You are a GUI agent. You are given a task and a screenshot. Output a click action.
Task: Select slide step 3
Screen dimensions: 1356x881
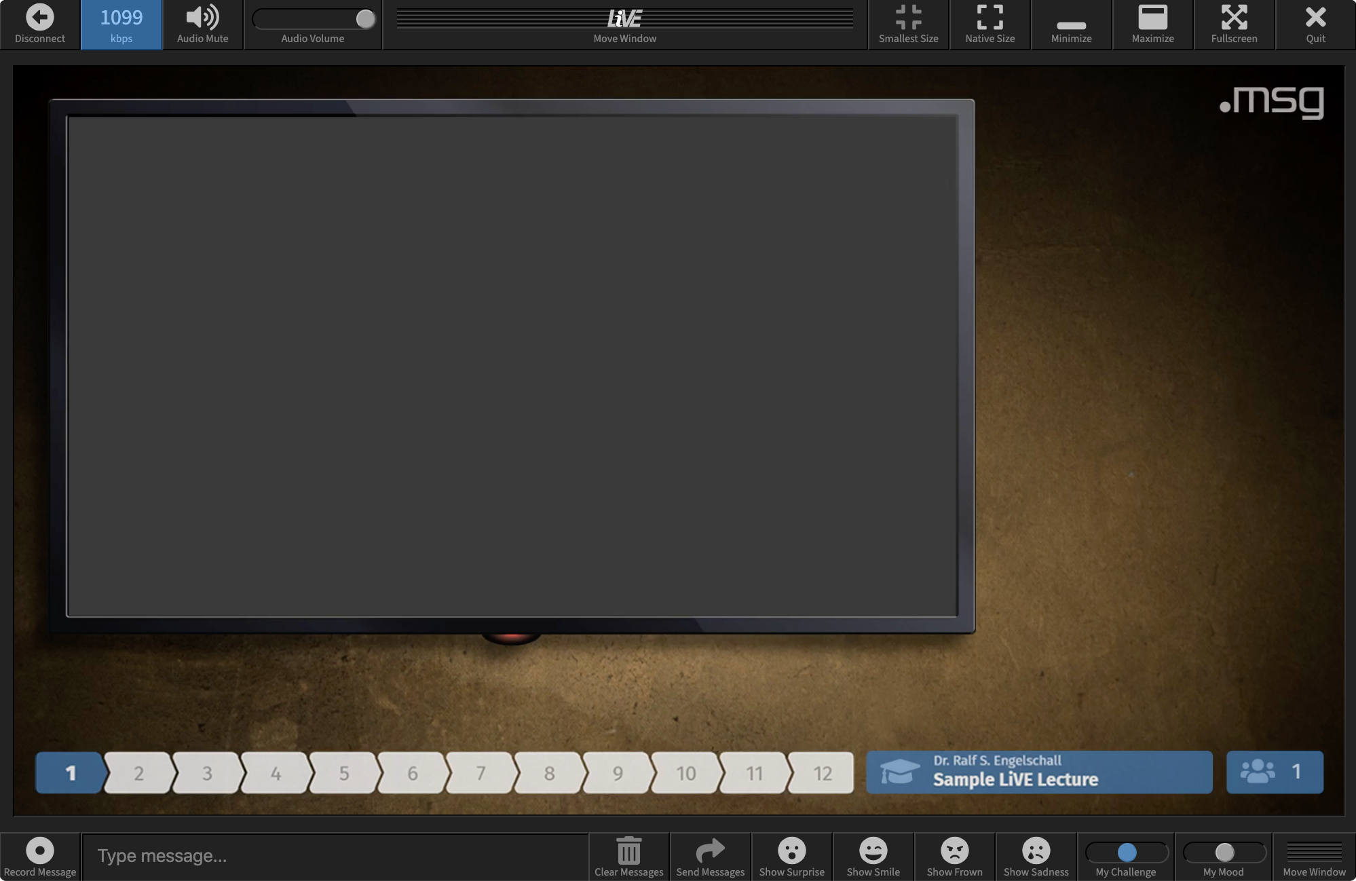point(207,772)
